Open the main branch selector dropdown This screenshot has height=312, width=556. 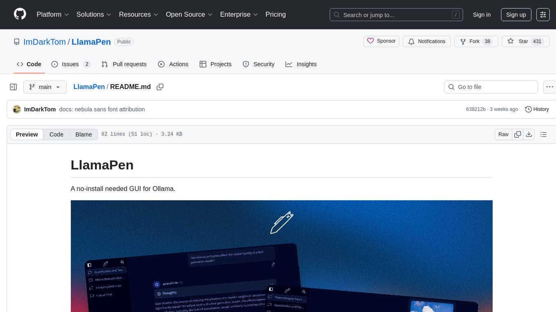[45, 87]
